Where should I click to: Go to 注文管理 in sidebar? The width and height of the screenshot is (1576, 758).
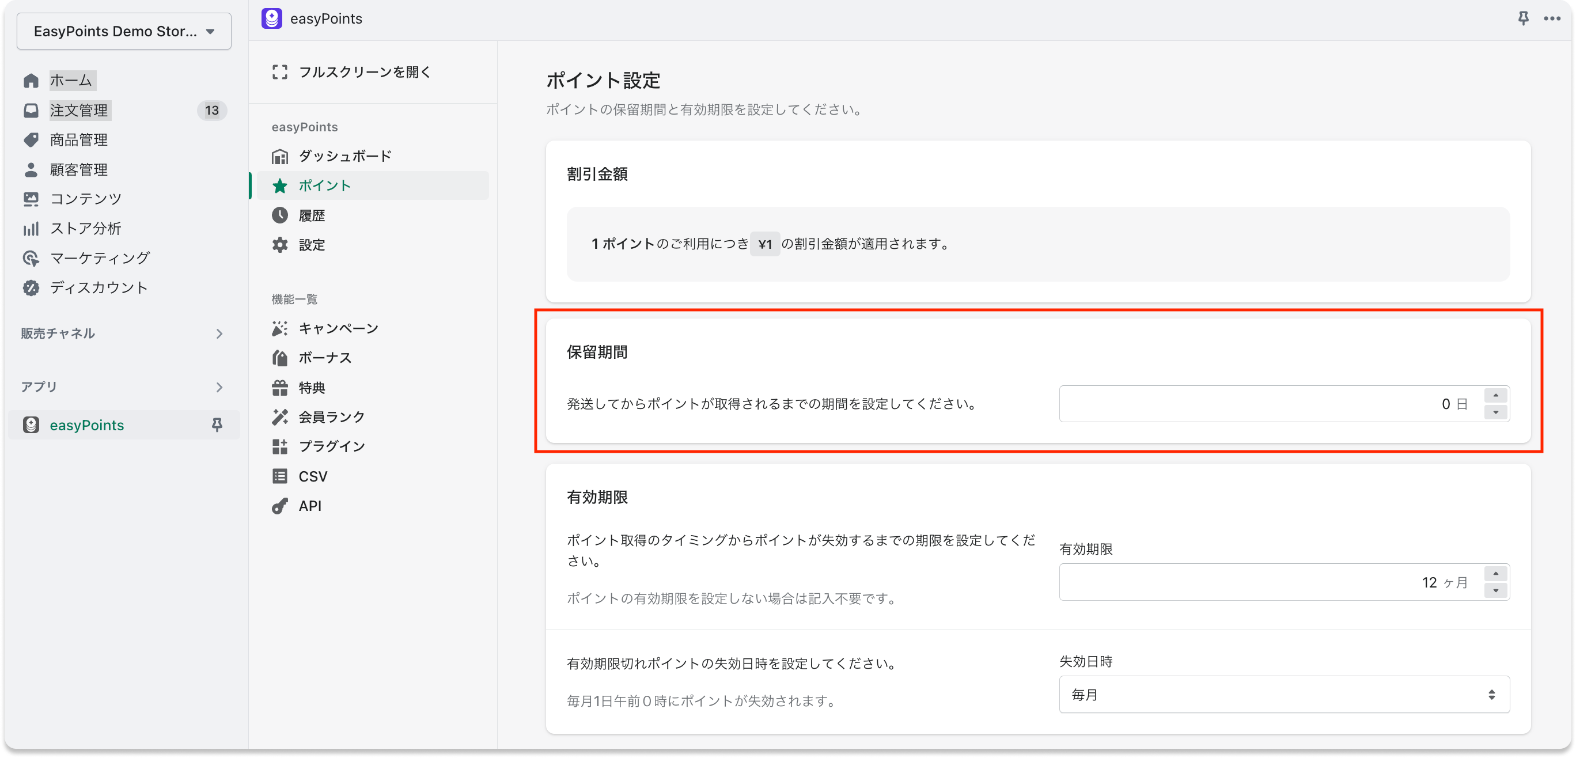point(79,110)
